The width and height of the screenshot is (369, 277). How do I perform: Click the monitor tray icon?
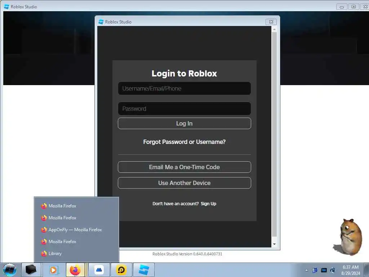point(324,270)
